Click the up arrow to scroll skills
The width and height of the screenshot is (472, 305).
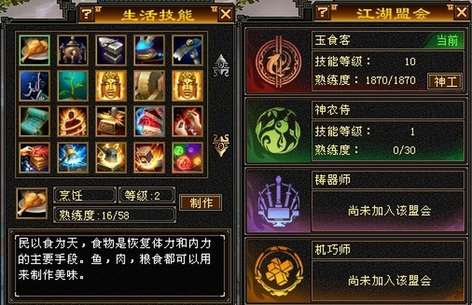(x=221, y=65)
